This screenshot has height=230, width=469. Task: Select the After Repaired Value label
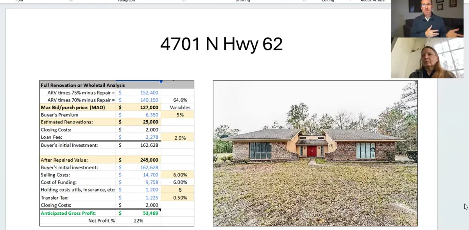(x=64, y=160)
